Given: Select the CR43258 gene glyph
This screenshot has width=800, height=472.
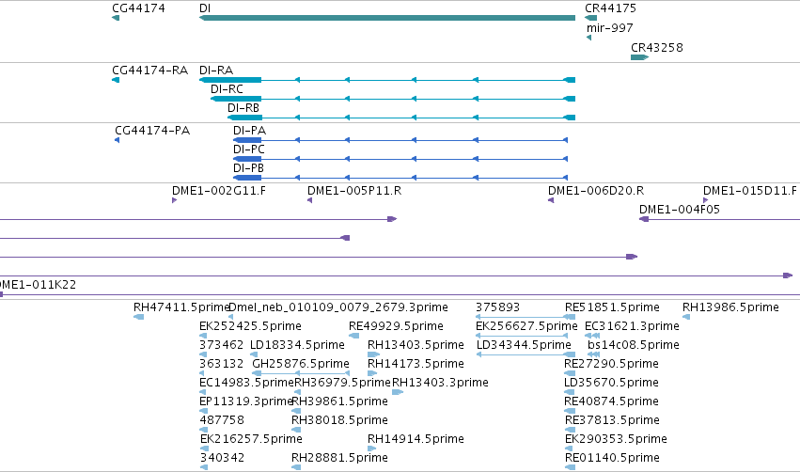Looking at the screenshot, I should click(x=640, y=57).
